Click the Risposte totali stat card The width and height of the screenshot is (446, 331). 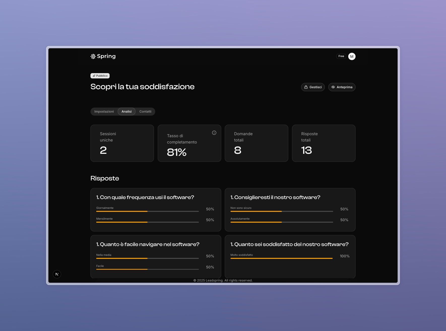click(x=324, y=143)
